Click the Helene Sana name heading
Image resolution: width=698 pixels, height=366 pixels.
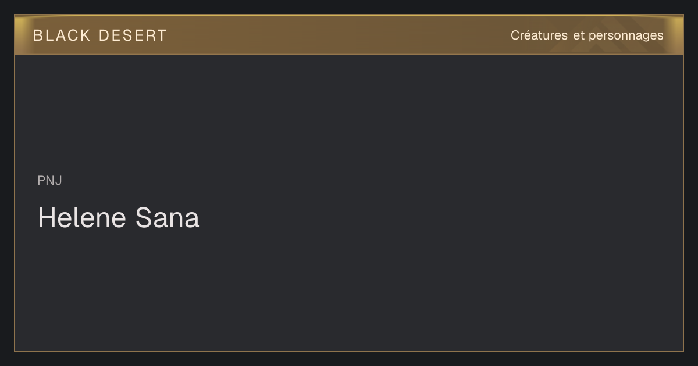(119, 218)
